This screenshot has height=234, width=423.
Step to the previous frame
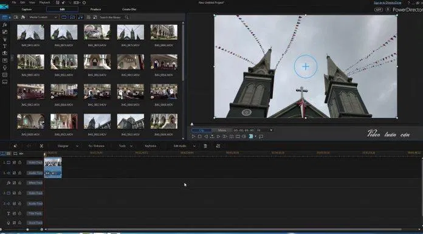tap(206, 137)
